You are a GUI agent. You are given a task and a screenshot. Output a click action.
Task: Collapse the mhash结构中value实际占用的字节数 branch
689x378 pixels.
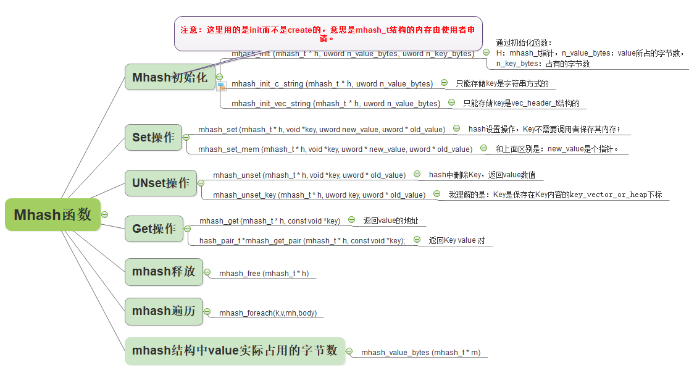tap(349, 351)
